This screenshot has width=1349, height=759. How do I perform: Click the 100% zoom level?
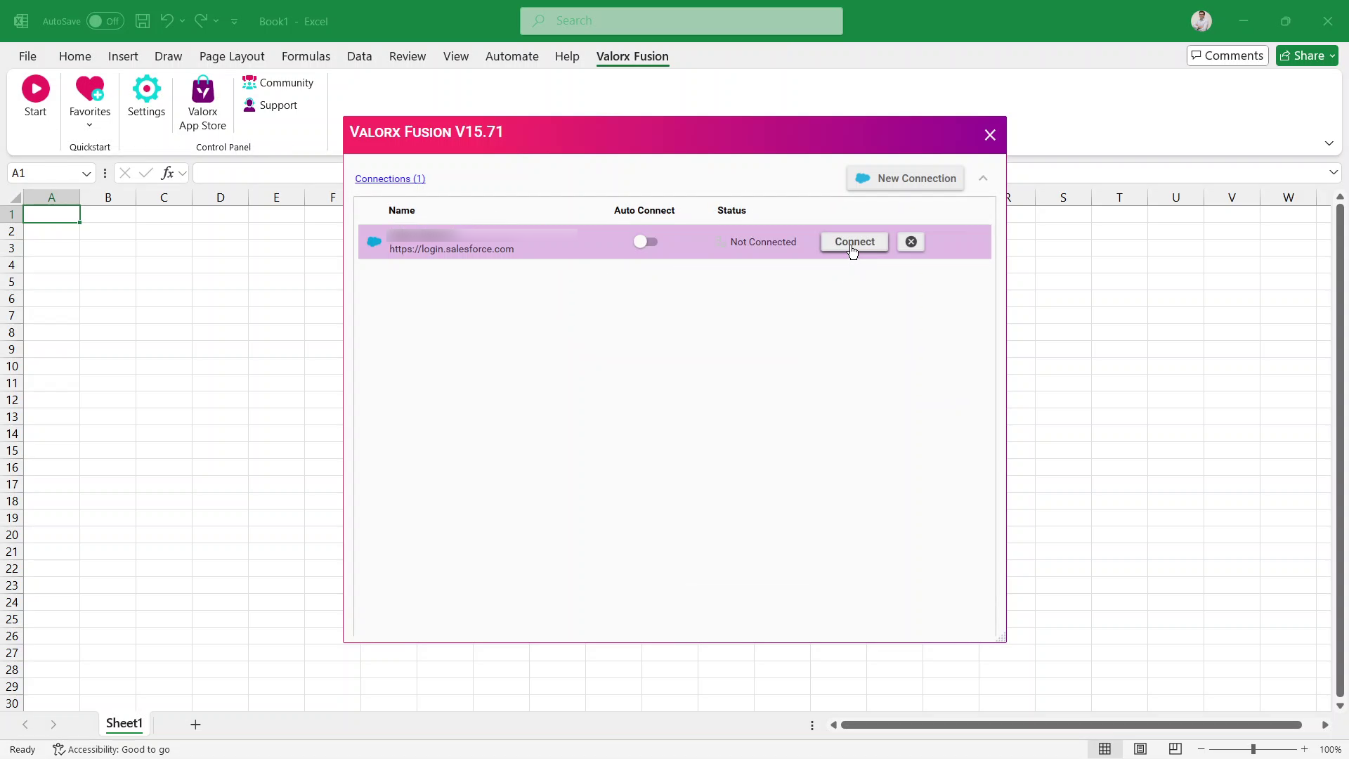point(1330,749)
